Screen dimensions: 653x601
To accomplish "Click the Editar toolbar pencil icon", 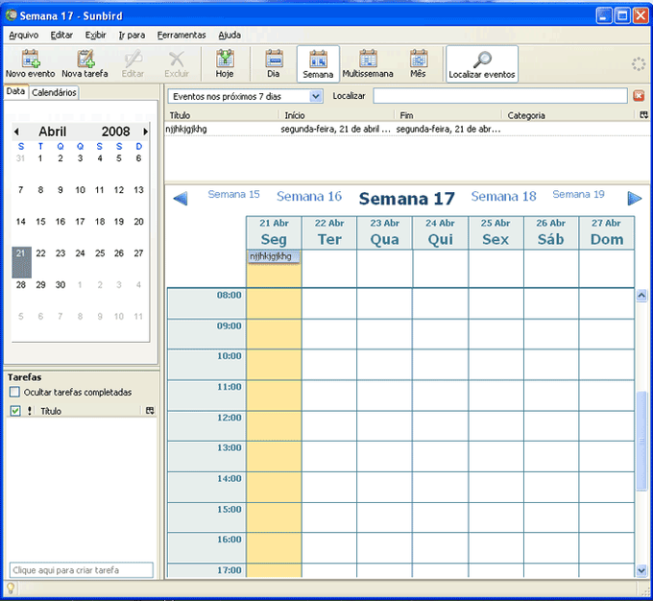I will click(x=133, y=63).
